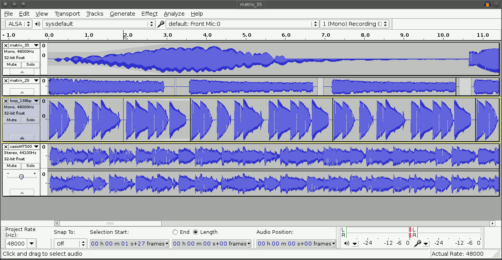
Task: Solo the loop_138bp track
Action: point(31,120)
